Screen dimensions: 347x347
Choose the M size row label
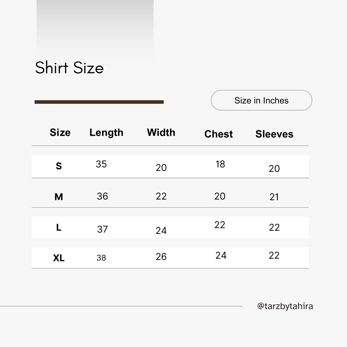[x=58, y=197]
